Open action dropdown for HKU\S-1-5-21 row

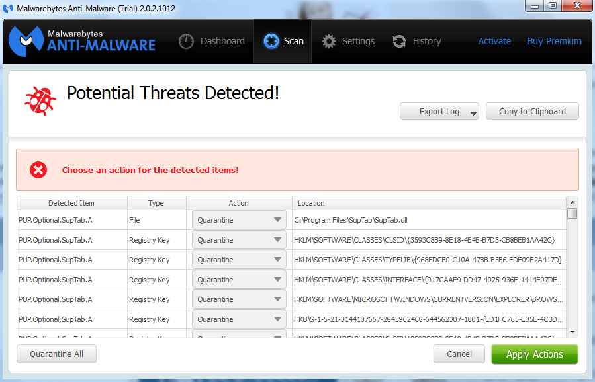(x=239, y=319)
